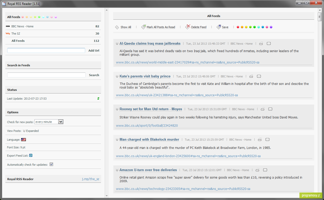Select red color dot in toolbar
Viewport: 324px width, 200px height.
238,27
